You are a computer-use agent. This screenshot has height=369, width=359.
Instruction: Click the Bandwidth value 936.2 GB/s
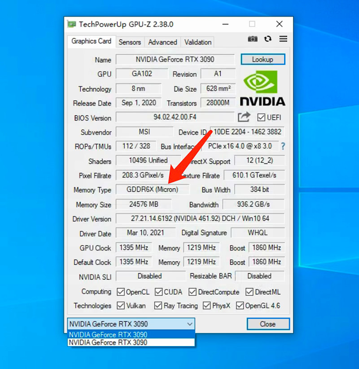click(254, 204)
